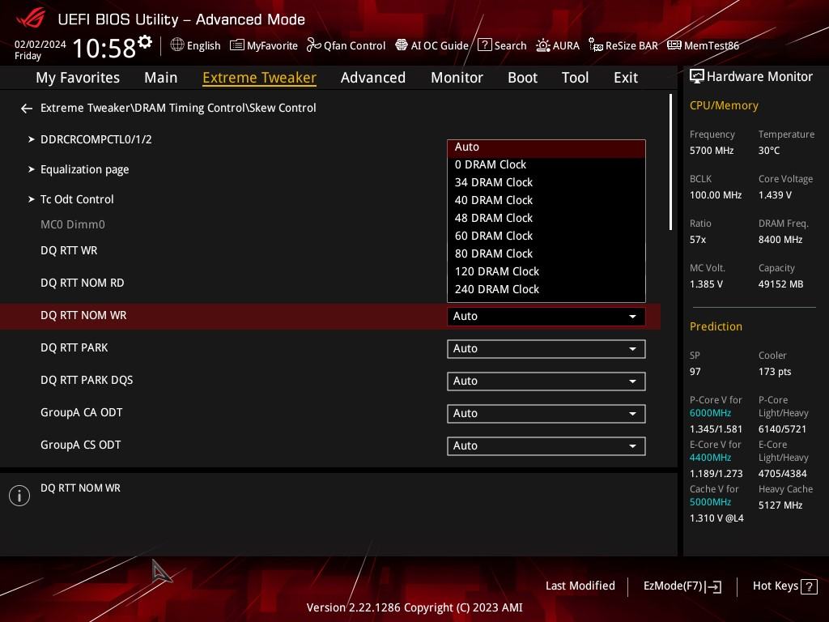829x622 pixels.
Task: Switch to the Advanced tab
Action: pyautogui.click(x=373, y=78)
